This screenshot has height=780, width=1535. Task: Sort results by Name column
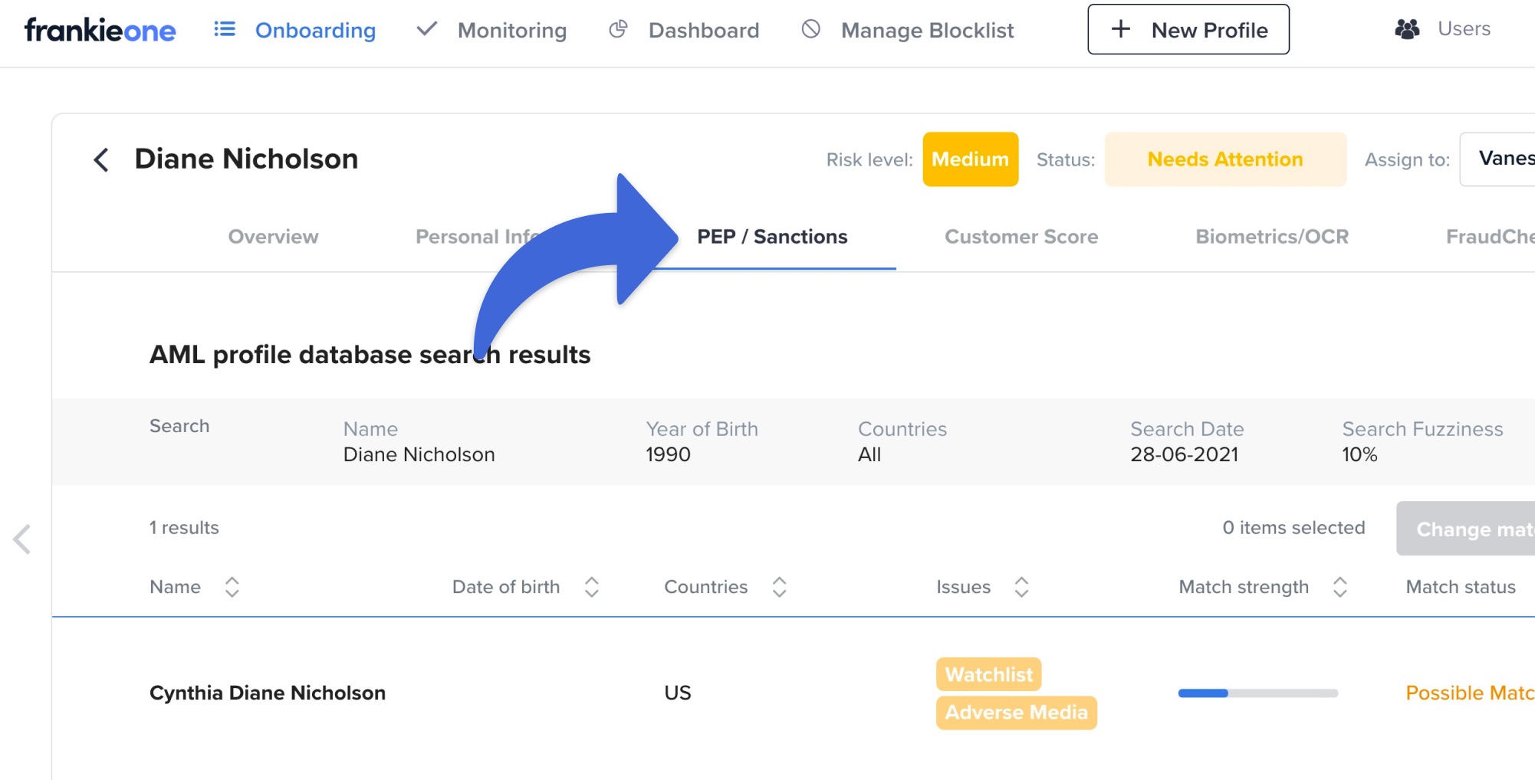232,587
